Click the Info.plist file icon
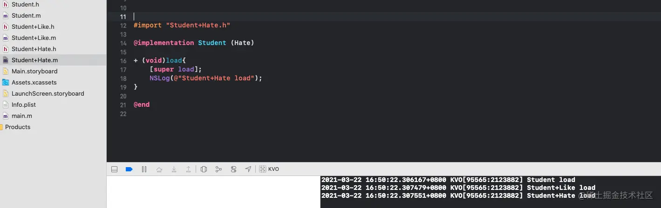This screenshot has height=208, width=661. 6,104
